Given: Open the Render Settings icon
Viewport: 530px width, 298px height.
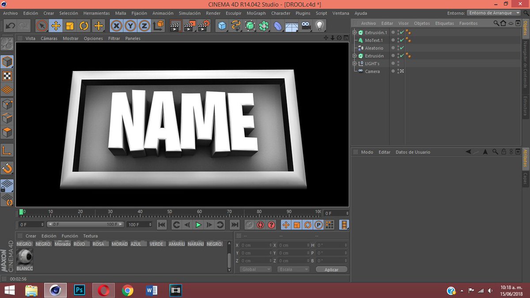Looking at the screenshot, I should point(204,26).
